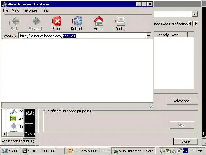Maximize the Wine Internet Explorer window
The height and width of the screenshot is (155, 206).
point(144,4)
